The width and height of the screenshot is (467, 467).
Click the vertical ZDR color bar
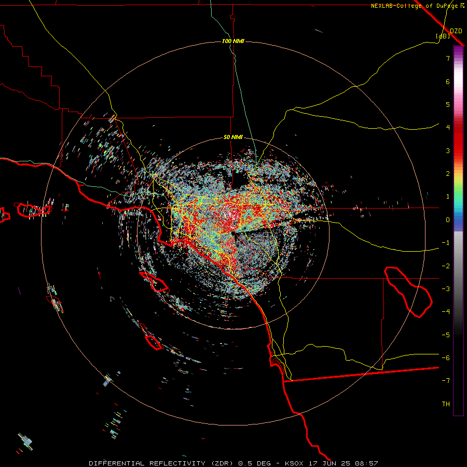pos(458,230)
